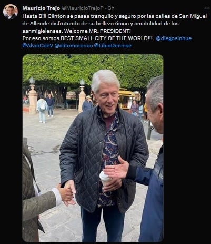
Task: Click the 3h timestamp of the tweet
Action: pyautogui.click(x=111, y=8)
